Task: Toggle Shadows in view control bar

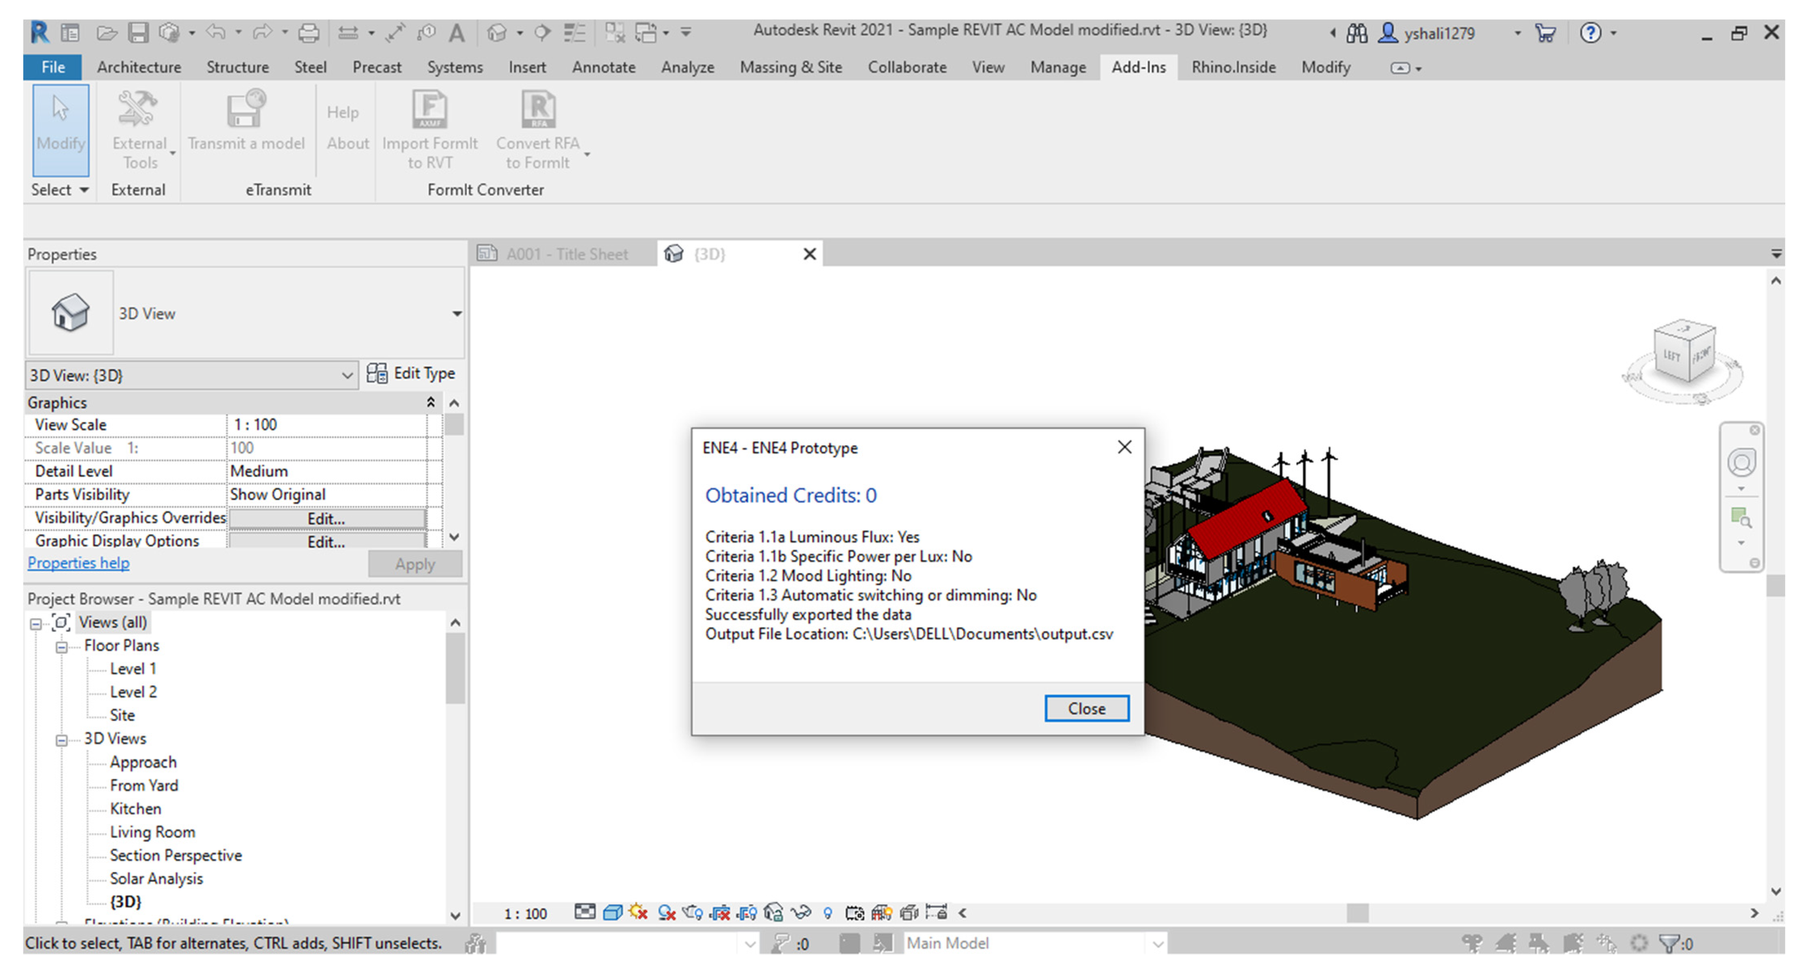Action: (x=666, y=913)
